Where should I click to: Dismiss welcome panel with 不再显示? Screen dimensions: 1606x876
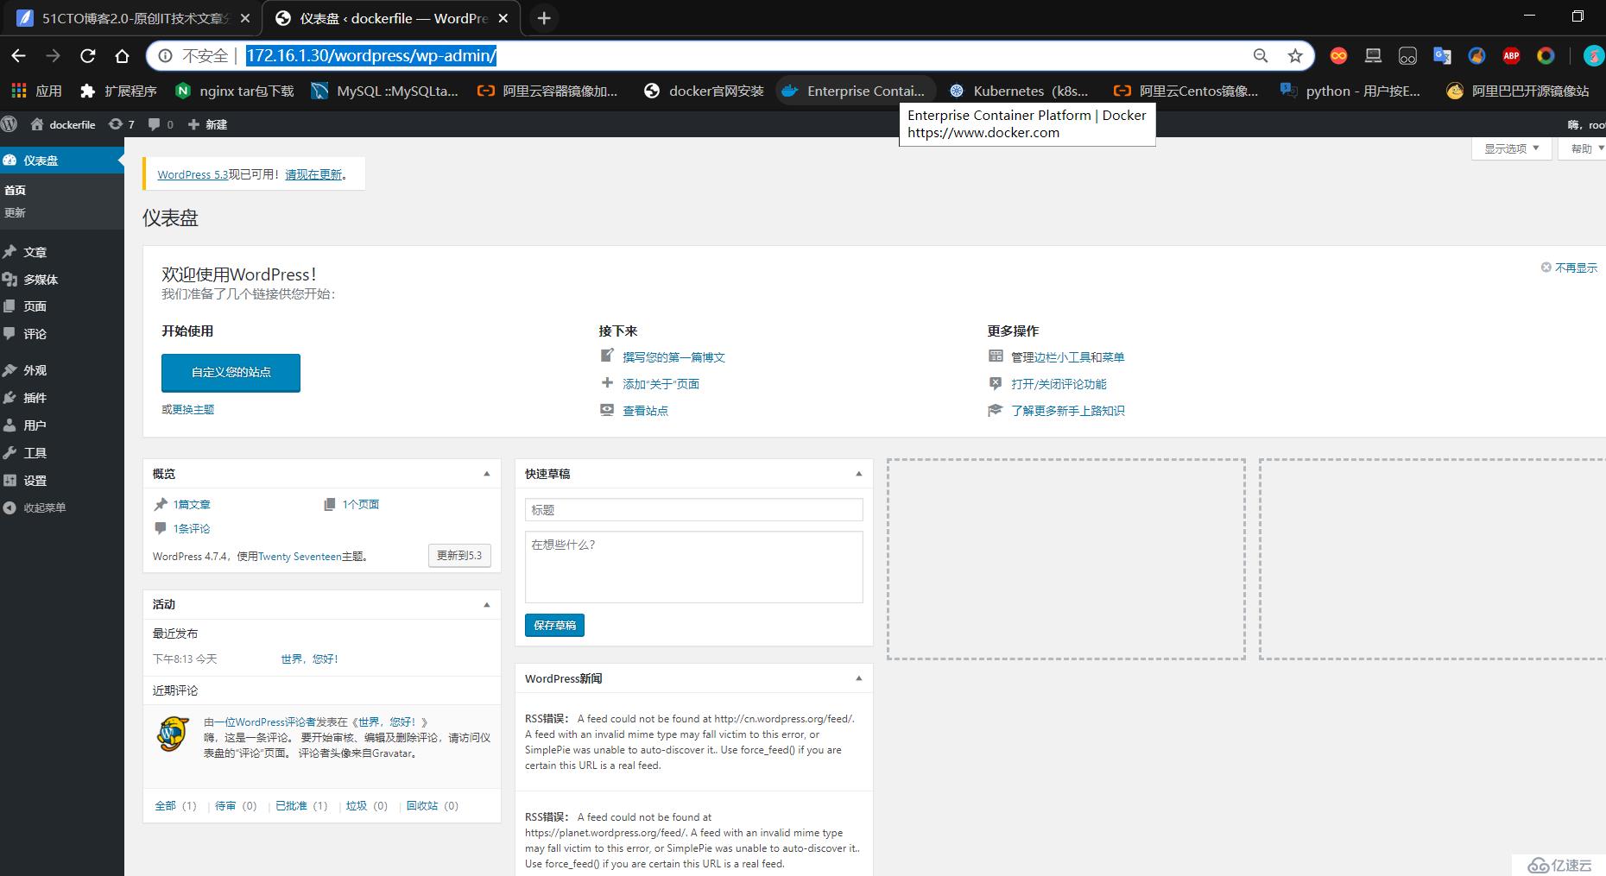tap(1570, 268)
